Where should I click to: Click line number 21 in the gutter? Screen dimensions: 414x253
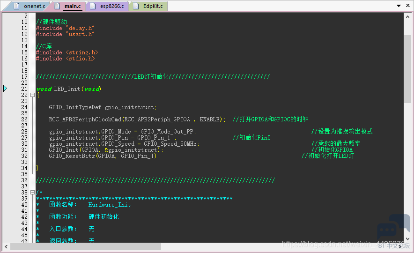[24, 89]
